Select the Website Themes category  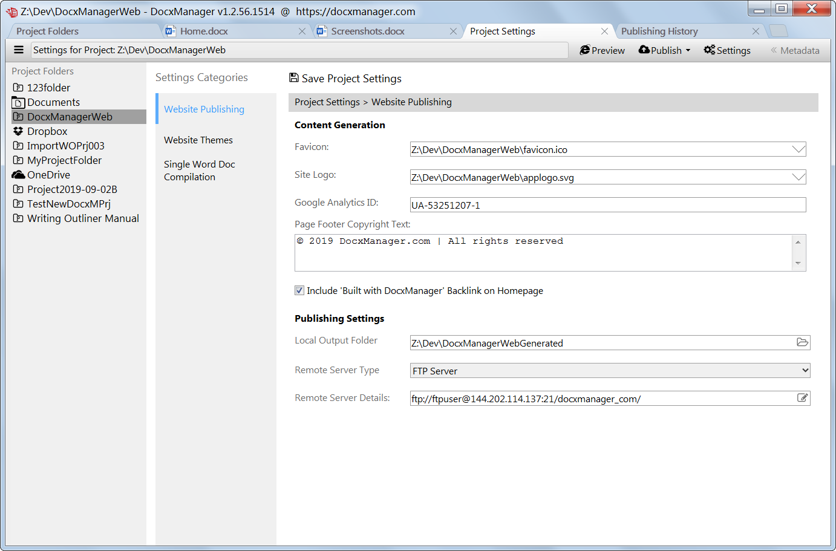coord(198,140)
